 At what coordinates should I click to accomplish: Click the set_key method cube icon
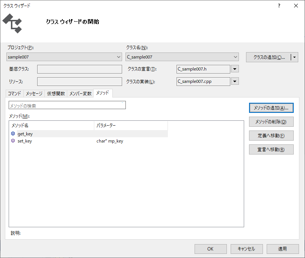[13, 141]
